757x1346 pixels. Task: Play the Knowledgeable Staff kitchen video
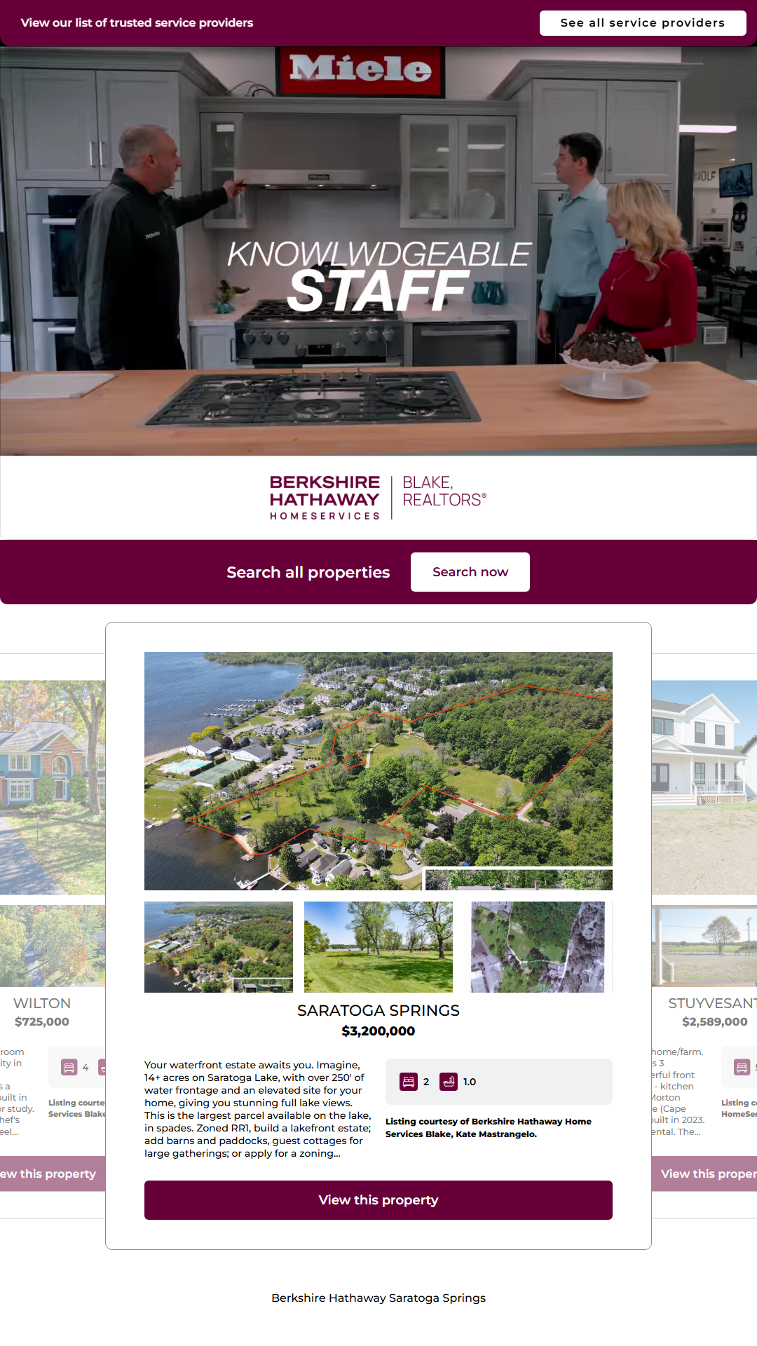(x=378, y=251)
